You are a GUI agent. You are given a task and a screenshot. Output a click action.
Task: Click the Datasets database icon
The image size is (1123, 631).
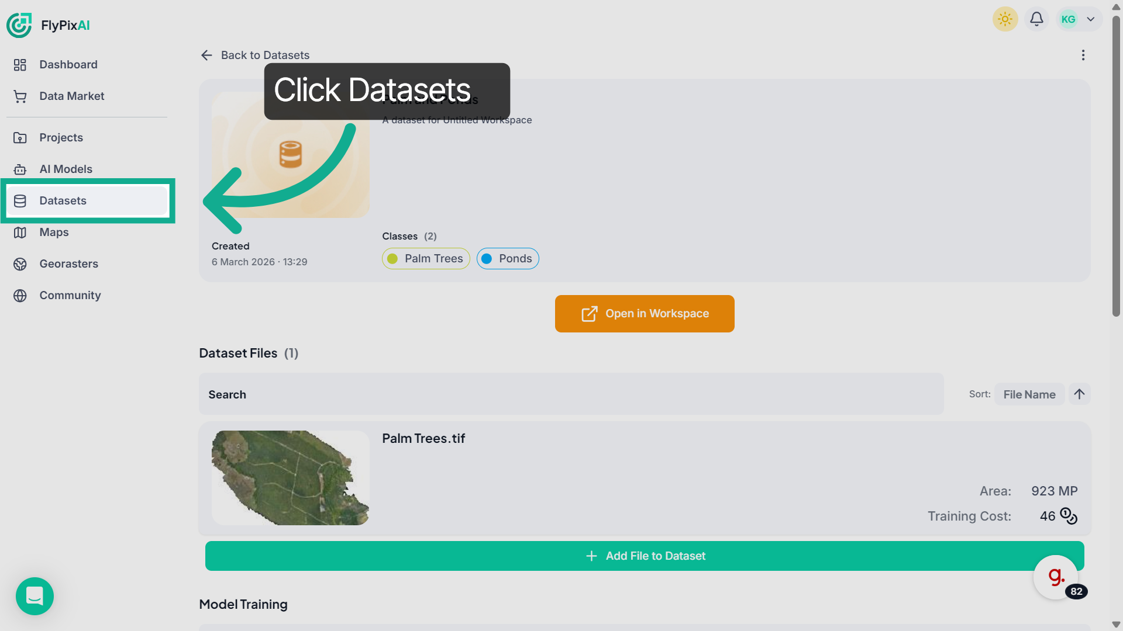click(20, 201)
